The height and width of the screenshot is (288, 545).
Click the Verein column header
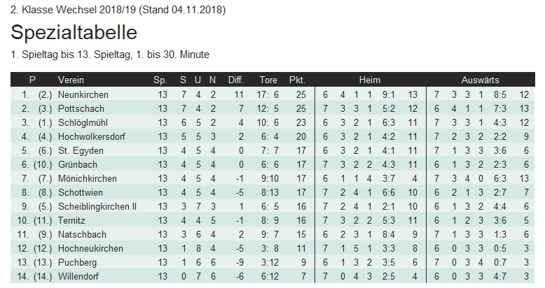[71, 80]
